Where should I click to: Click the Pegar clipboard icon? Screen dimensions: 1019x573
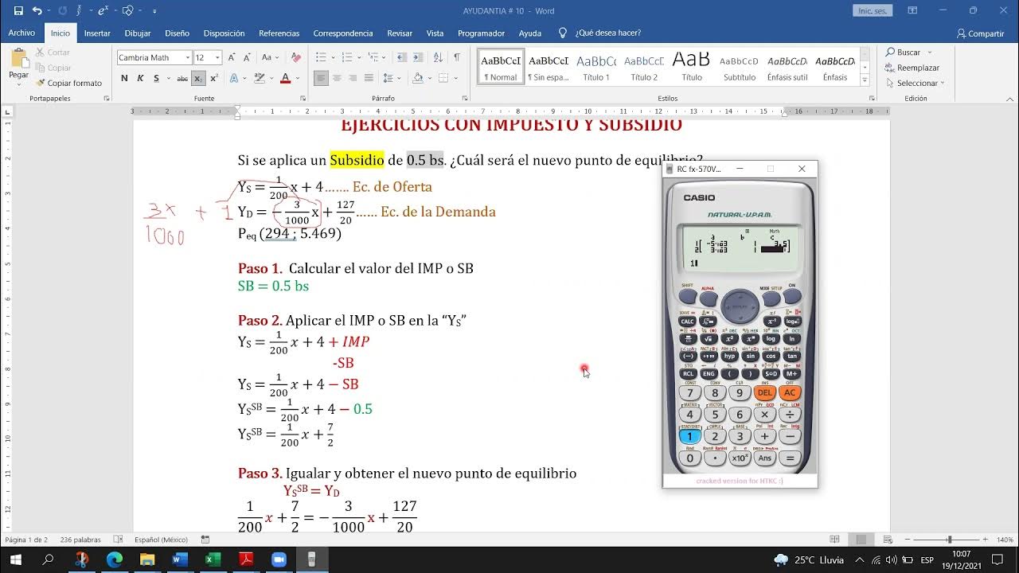(18, 60)
